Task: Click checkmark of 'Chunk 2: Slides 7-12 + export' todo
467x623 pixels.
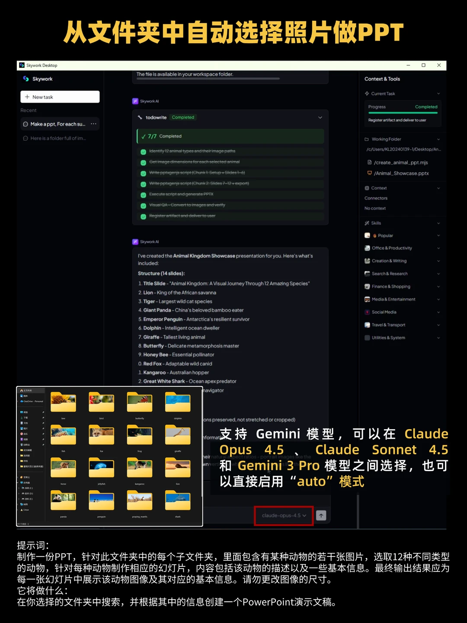Action: (143, 184)
